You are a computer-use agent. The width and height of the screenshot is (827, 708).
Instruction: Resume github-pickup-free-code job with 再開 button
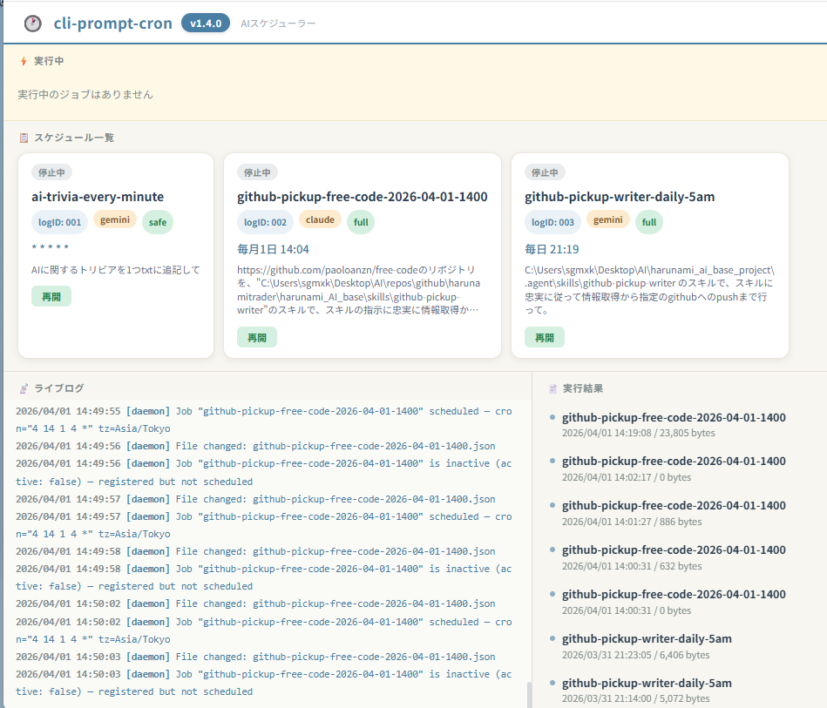coord(257,337)
